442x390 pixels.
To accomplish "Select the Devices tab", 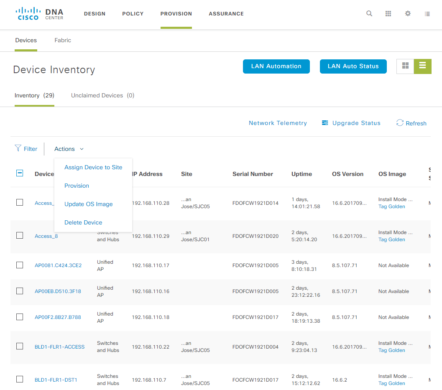I will click(26, 40).
